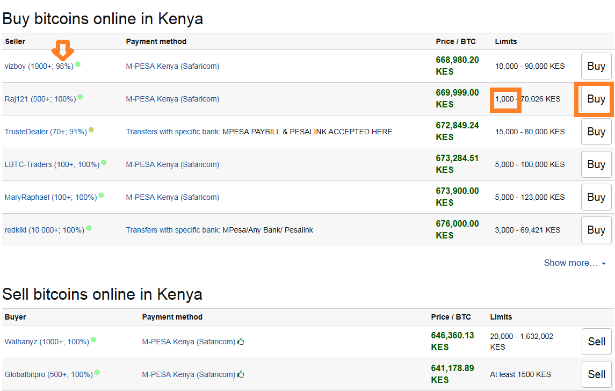Click the green status dot beside Raj121
Viewport: 615px width, 391px height.
click(x=80, y=97)
